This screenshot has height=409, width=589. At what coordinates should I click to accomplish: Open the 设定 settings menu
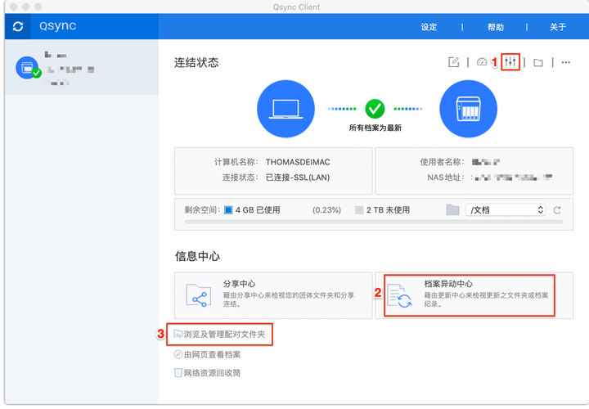coord(429,27)
